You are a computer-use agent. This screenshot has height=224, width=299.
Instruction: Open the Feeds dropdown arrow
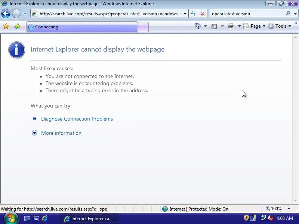[x=222, y=26]
